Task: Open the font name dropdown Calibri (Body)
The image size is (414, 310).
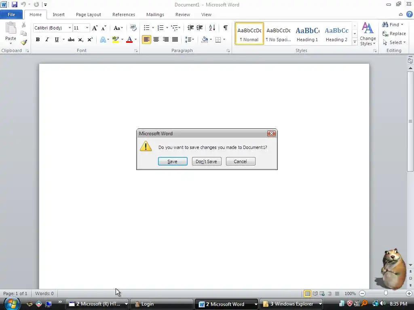Action: pos(70,28)
